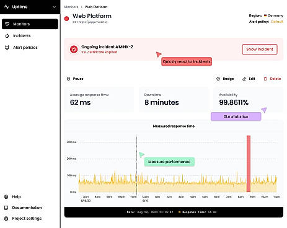This screenshot has width=287, height=228.
Task: Click the 7pm x-axis label
Action: click(x=86, y=197)
